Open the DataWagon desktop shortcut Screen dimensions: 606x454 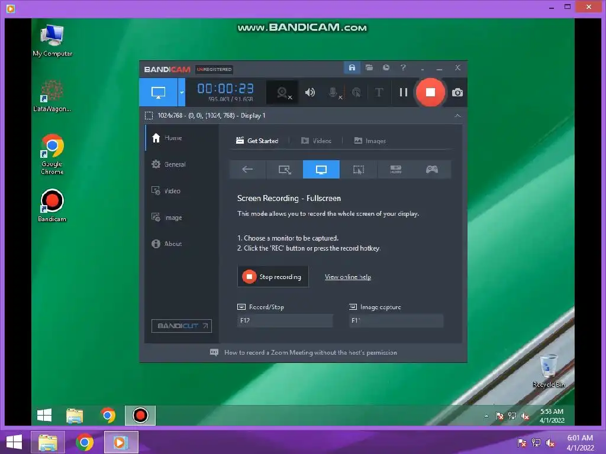52,96
